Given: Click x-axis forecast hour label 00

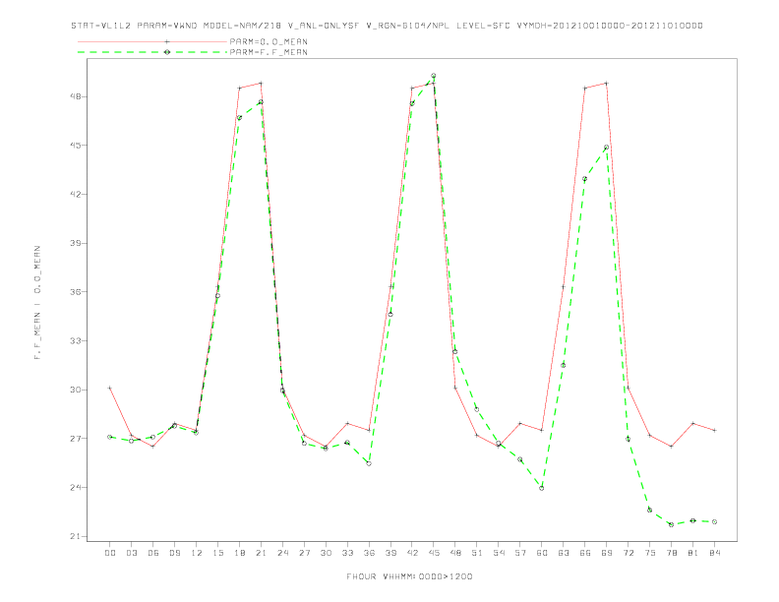Looking at the screenshot, I should [110, 553].
